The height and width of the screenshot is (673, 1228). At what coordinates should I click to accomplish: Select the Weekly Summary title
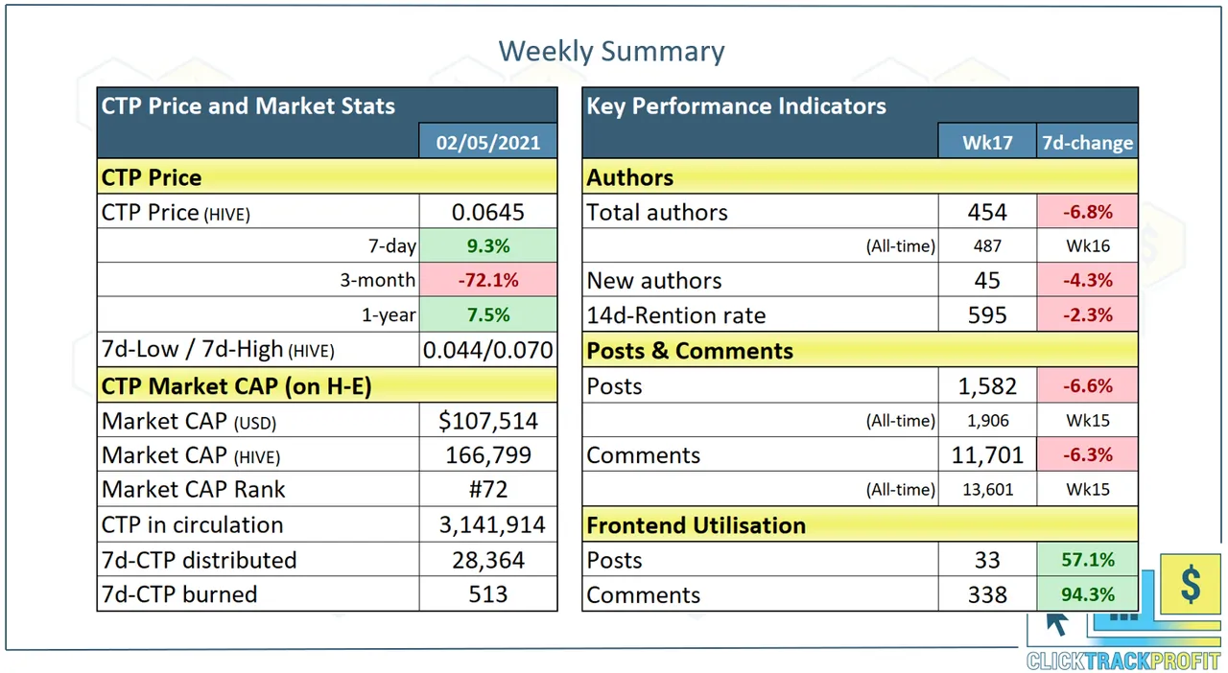pos(612,51)
